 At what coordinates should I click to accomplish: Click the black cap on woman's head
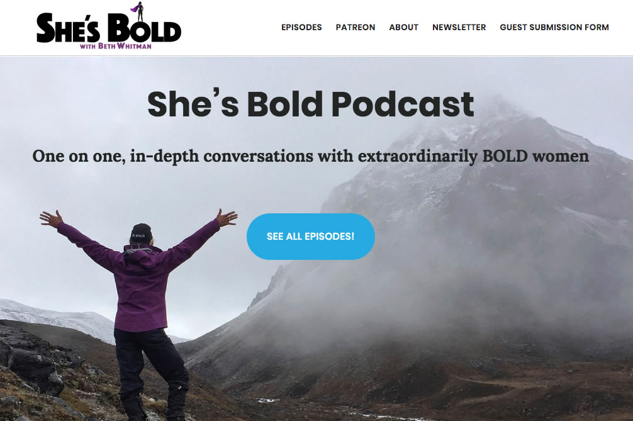[x=142, y=233]
